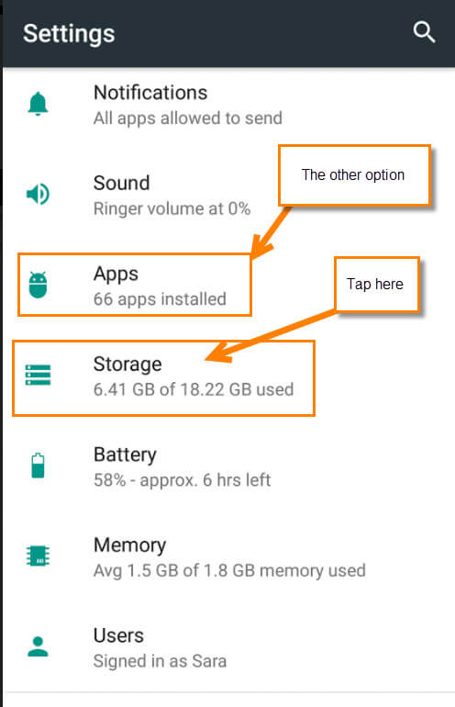Open the Memory settings entry

228,557
